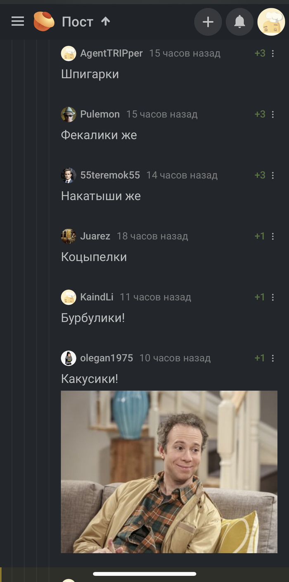Open KaindLi's profile via username
Image resolution: width=289 pixels, height=582 pixels.
97,297
